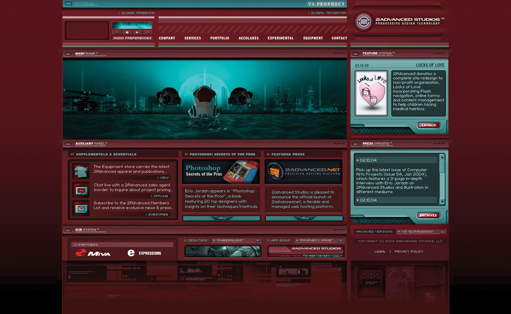Go to the Portfolio section
Viewport: 511px width, 314px height.
220,38
